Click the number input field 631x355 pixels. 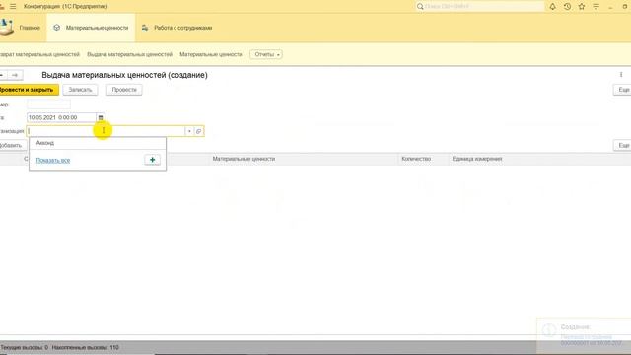pos(48,105)
